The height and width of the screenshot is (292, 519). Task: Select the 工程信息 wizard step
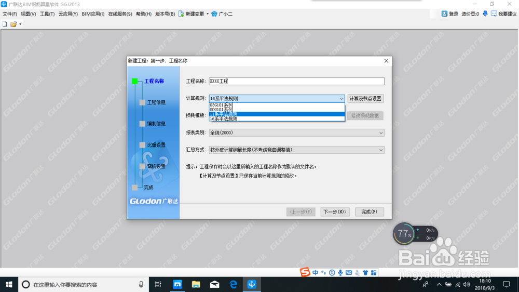point(156,102)
